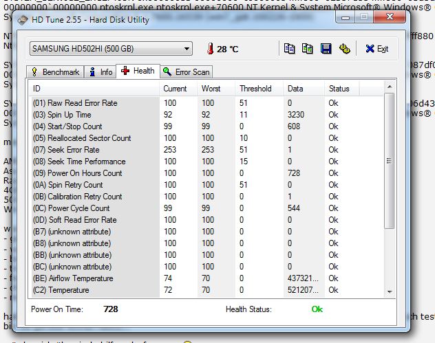Screen dimensions: 435x343
Task: Click data value 544 for Power Cycle Count
Action: tap(294, 208)
